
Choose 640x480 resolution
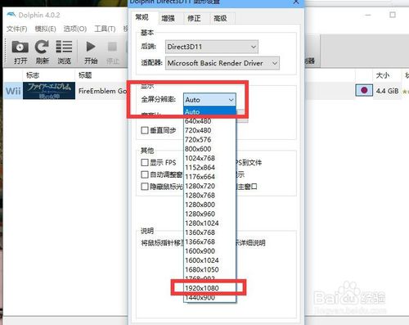209,121
